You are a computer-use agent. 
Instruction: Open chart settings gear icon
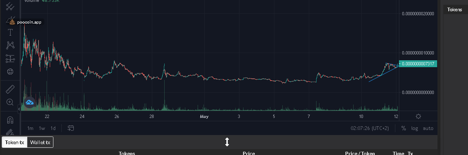coord(418,116)
